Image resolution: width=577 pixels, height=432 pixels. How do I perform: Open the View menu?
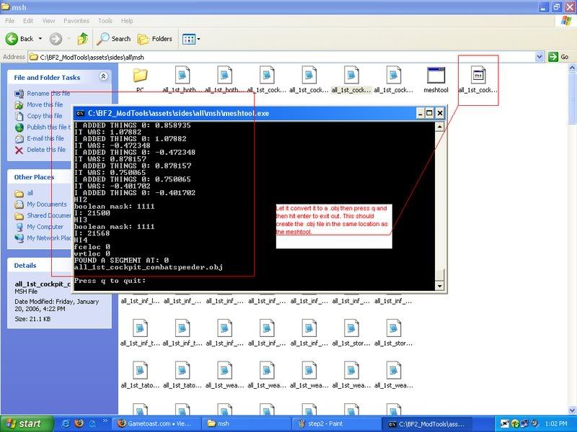[x=48, y=21]
